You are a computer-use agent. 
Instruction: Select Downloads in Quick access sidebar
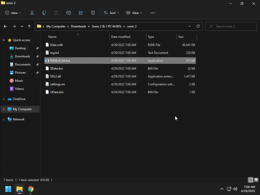(x=22, y=56)
